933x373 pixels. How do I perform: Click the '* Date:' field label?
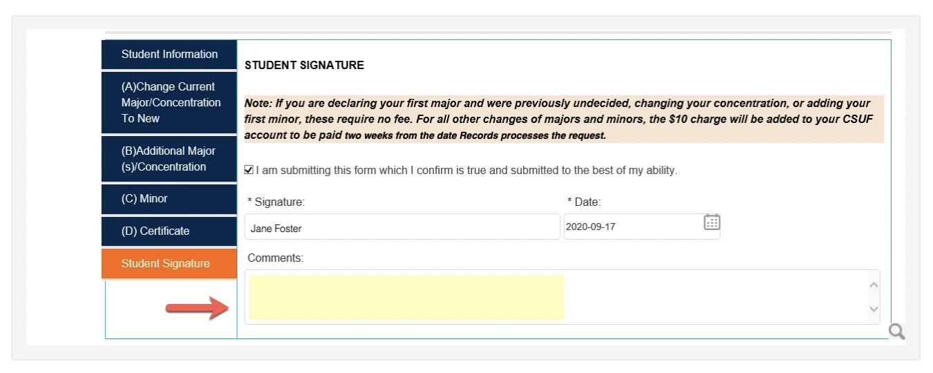pyautogui.click(x=584, y=202)
